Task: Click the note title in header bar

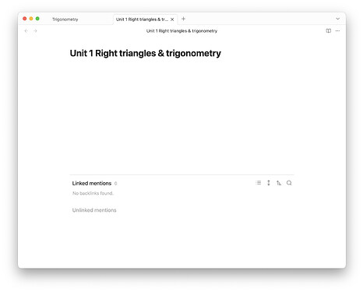Action: coord(181,31)
